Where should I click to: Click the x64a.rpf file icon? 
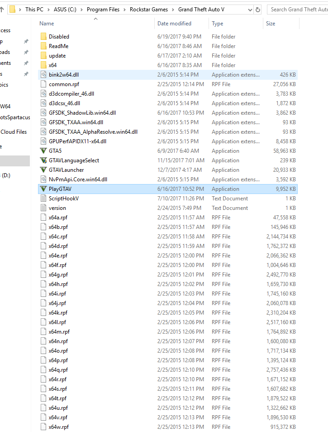point(43,218)
